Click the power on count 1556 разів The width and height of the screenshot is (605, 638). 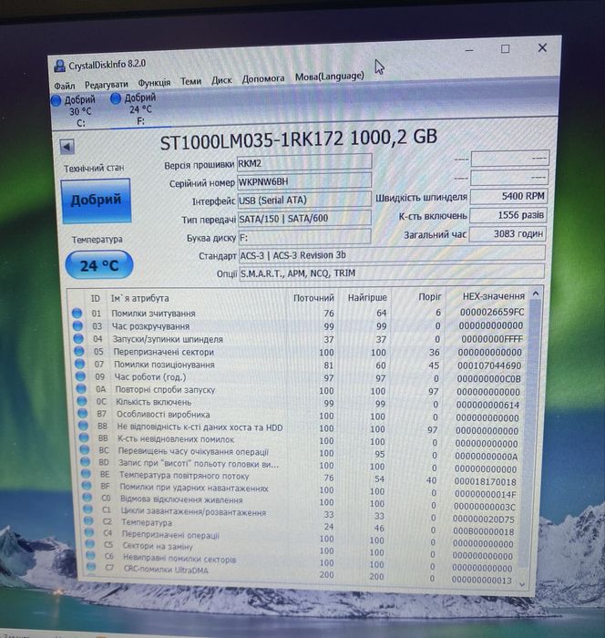coord(508,215)
